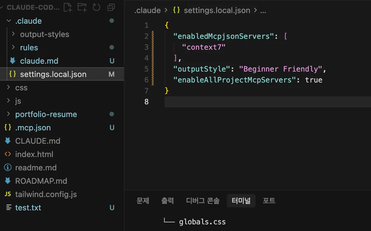
Task: Click the markdown arrow icon beside claude.md
Action: click(12, 61)
